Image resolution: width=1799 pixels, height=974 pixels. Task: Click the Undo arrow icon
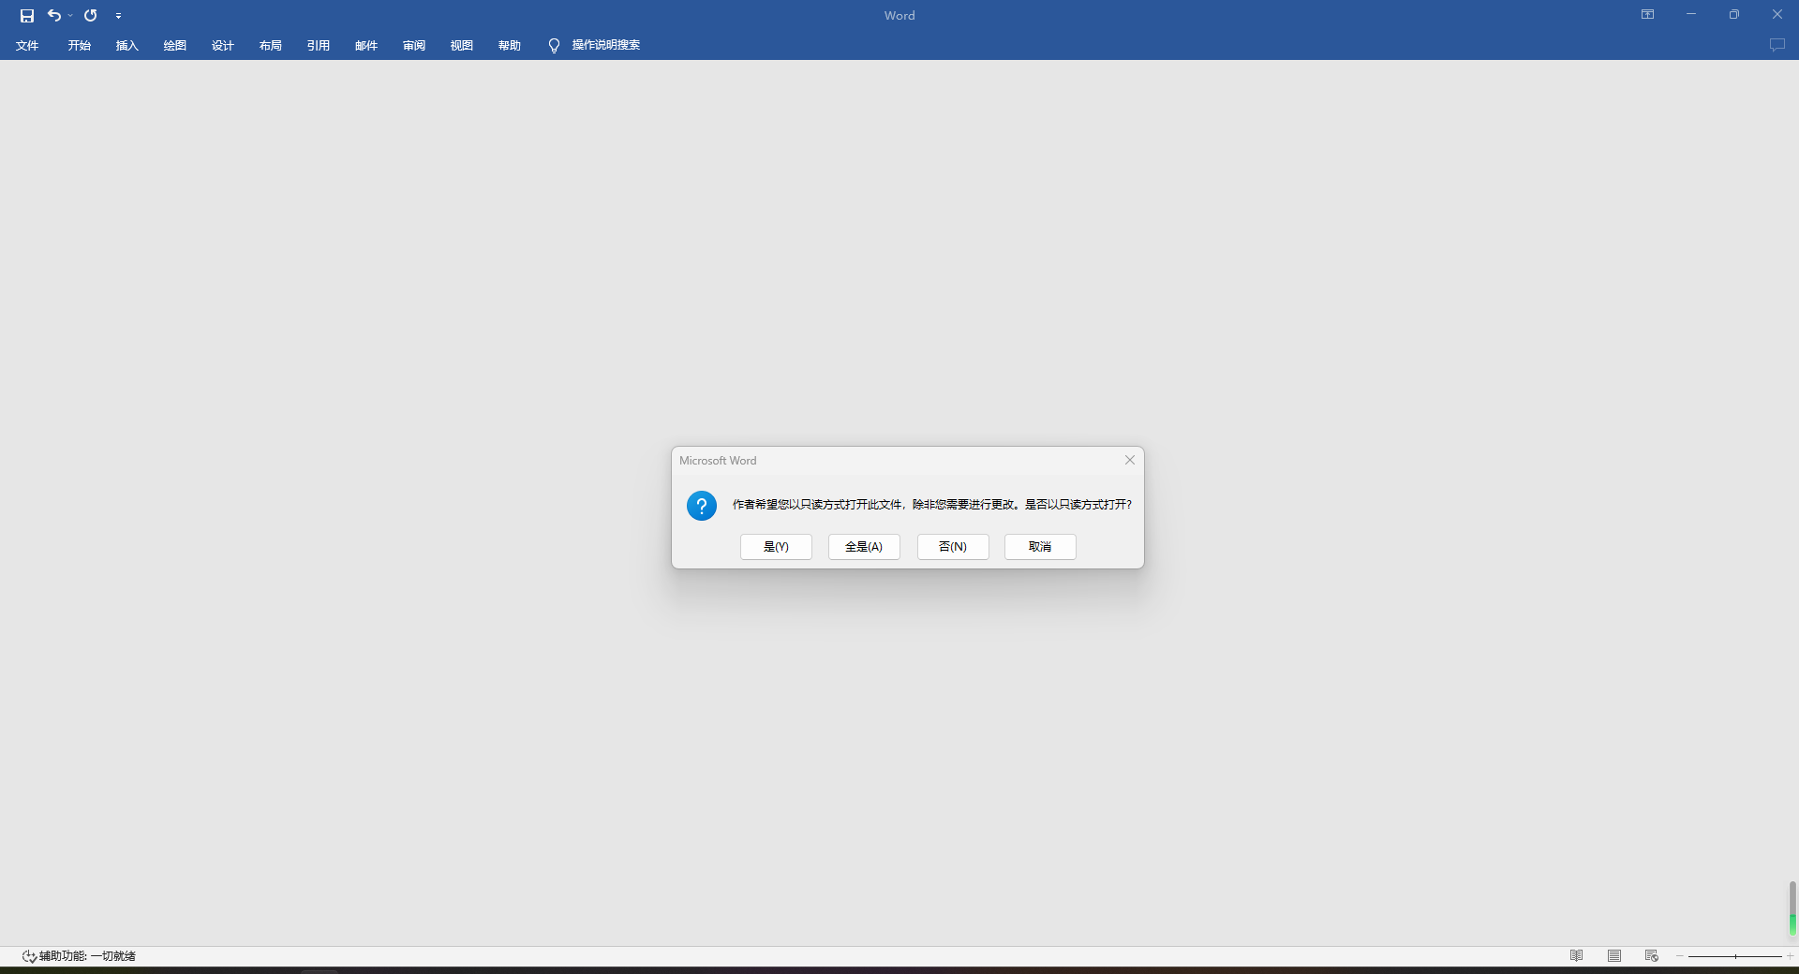pyautogui.click(x=54, y=15)
